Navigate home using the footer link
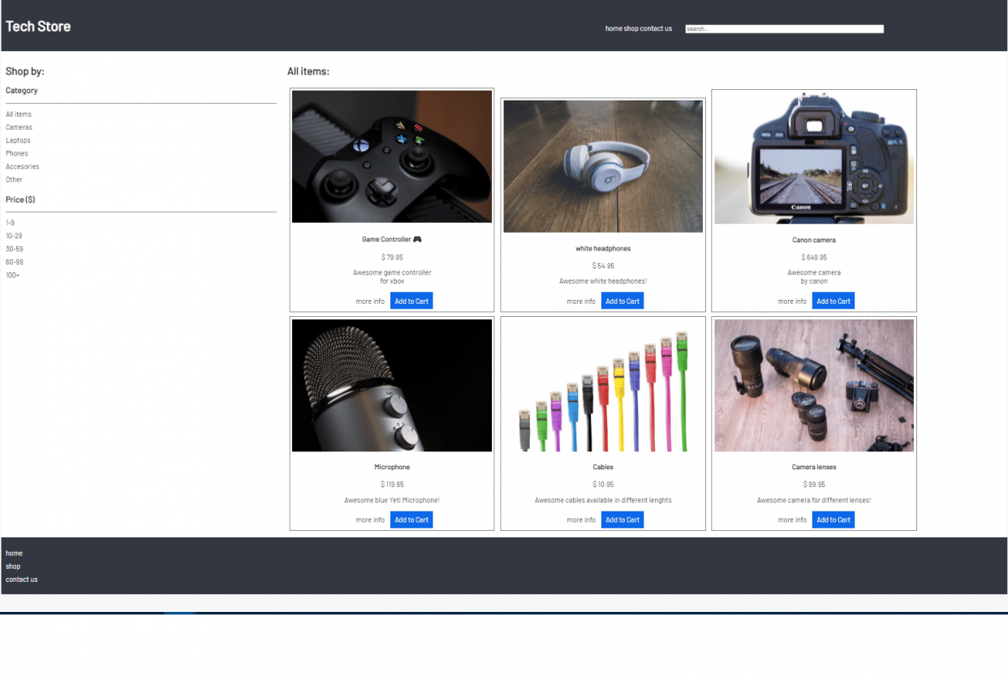1008x680 pixels. [14, 553]
